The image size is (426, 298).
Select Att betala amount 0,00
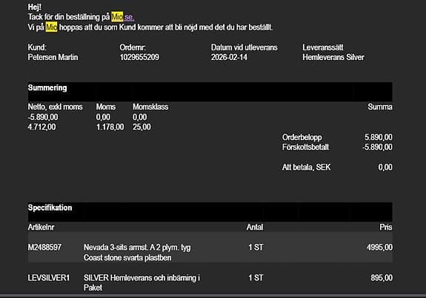385,167
